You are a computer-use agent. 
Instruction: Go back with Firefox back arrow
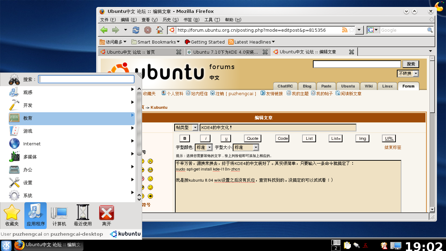coord(104,30)
